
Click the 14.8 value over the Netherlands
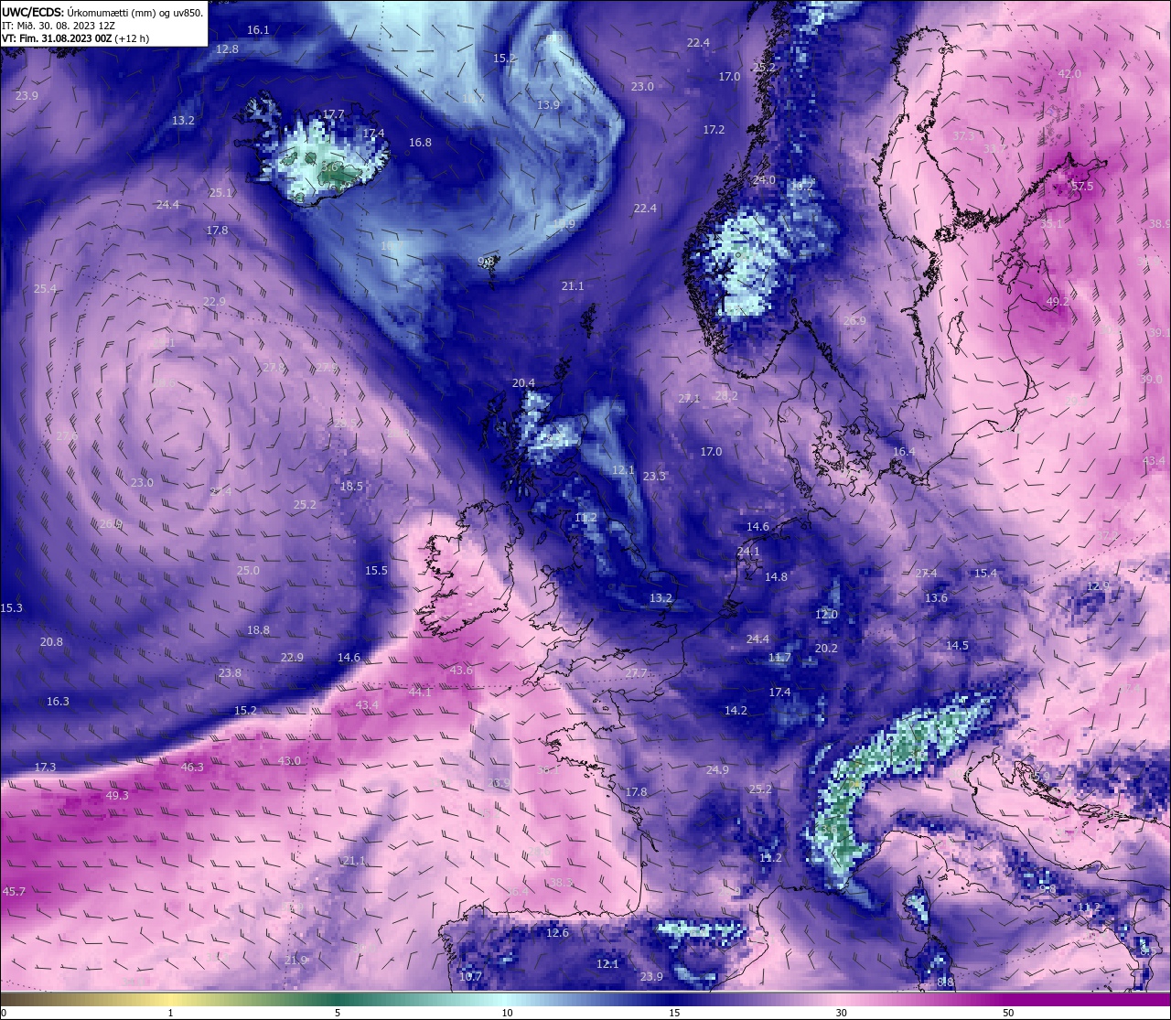click(776, 577)
